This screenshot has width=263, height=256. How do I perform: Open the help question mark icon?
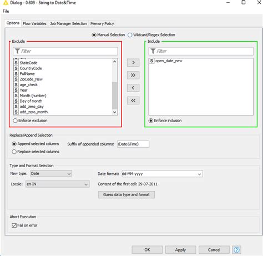click(236, 250)
